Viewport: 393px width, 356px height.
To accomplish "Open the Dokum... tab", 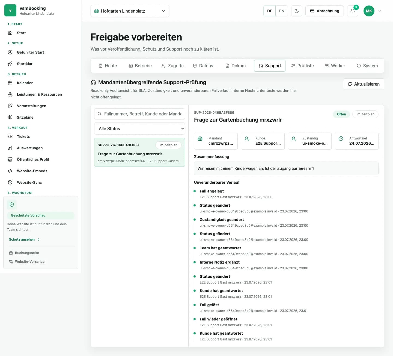I will click(237, 66).
